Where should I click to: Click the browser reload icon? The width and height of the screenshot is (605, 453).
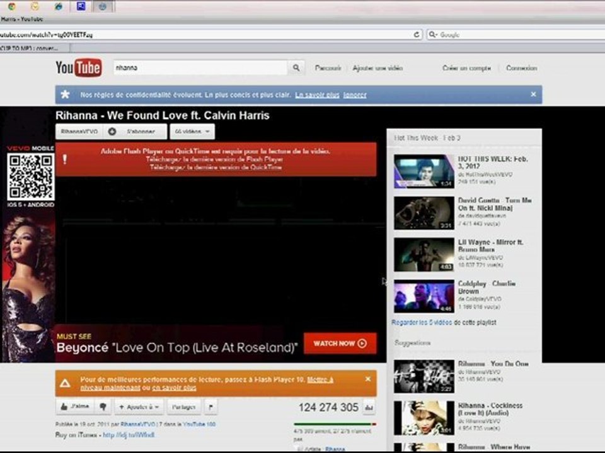click(417, 35)
